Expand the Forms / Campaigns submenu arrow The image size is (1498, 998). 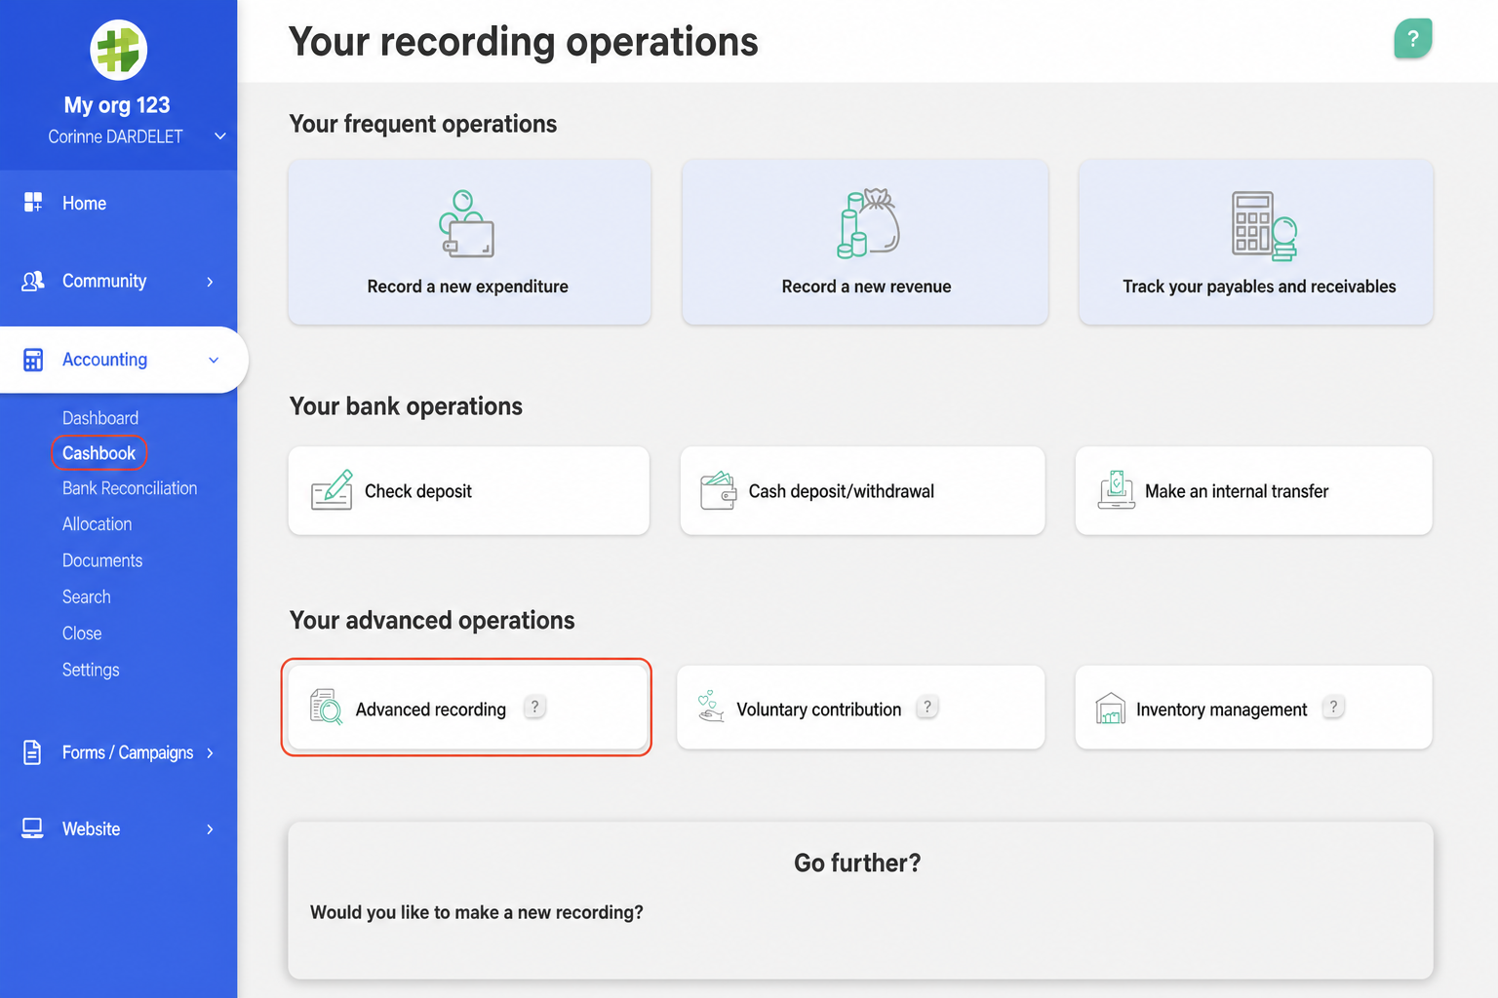(x=210, y=753)
